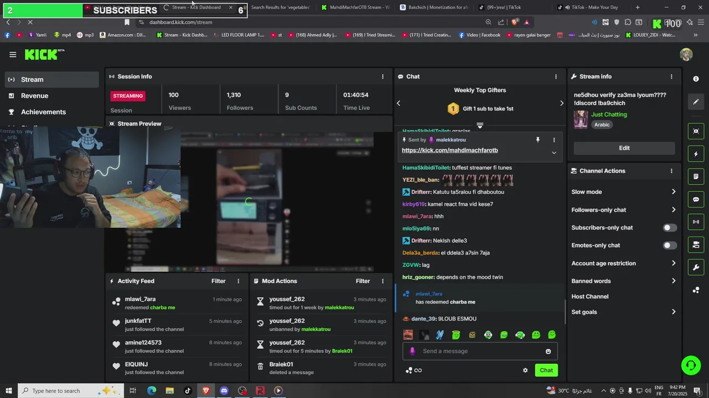Expand the pinned message chevron
The image size is (709, 398).
point(554,153)
